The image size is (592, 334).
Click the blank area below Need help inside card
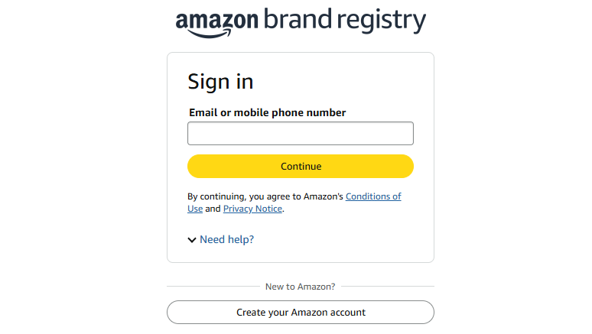point(301,255)
